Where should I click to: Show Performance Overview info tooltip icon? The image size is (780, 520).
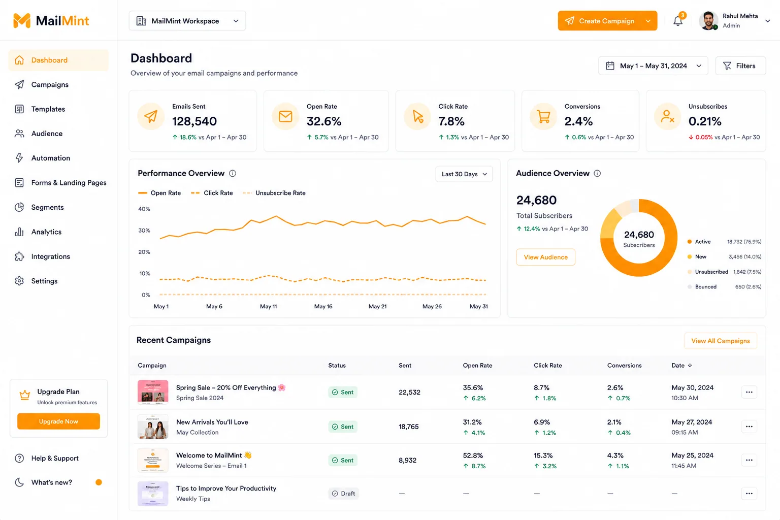coord(233,173)
